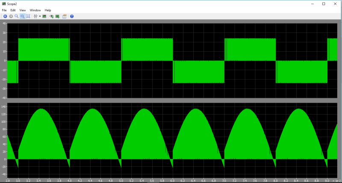Minimize the Scope2 window
This screenshot has height=183, width=342.
[x=313, y=4]
